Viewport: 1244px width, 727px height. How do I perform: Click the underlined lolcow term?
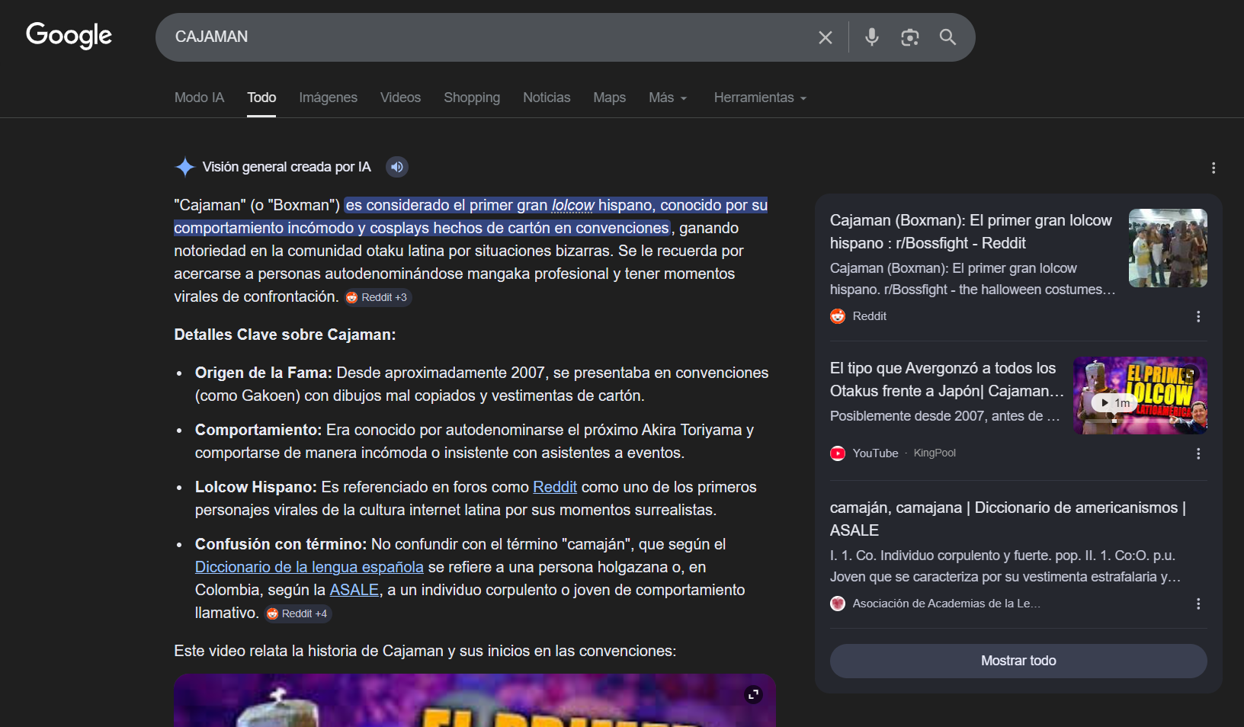573,205
